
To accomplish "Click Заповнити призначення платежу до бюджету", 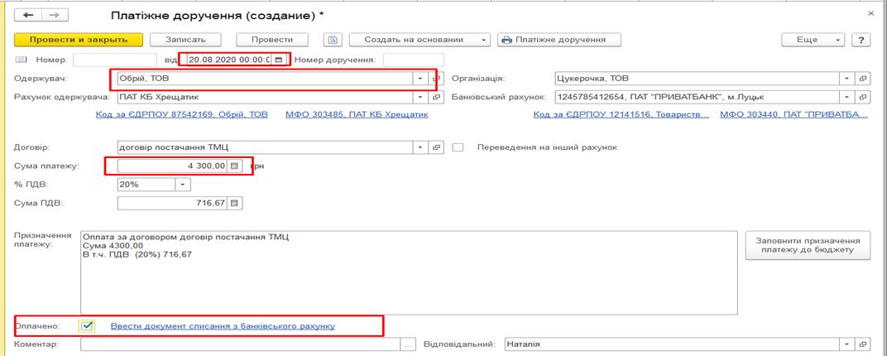I will point(808,244).
